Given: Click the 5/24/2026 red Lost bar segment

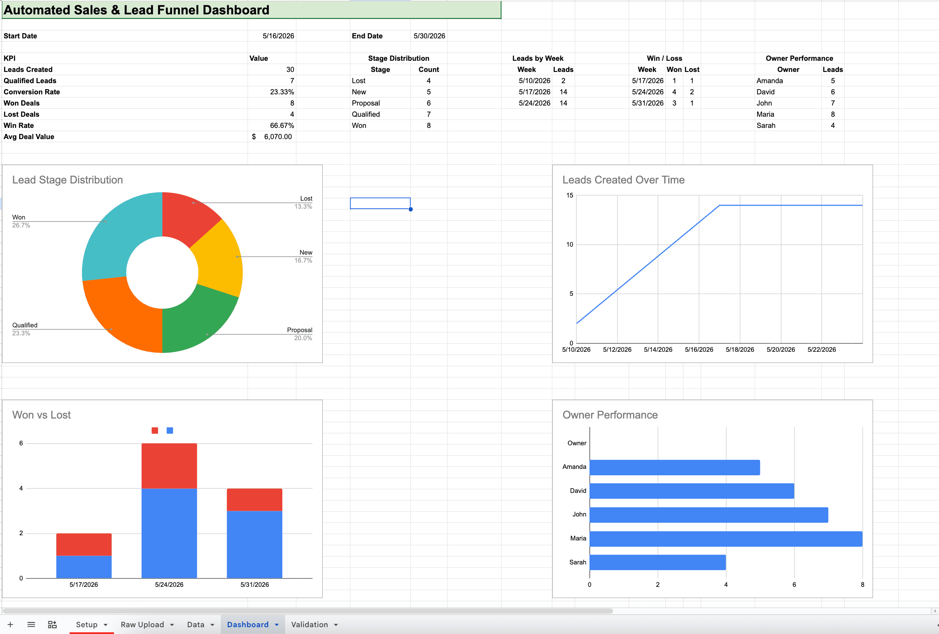Looking at the screenshot, I should [x=169, y=466].
